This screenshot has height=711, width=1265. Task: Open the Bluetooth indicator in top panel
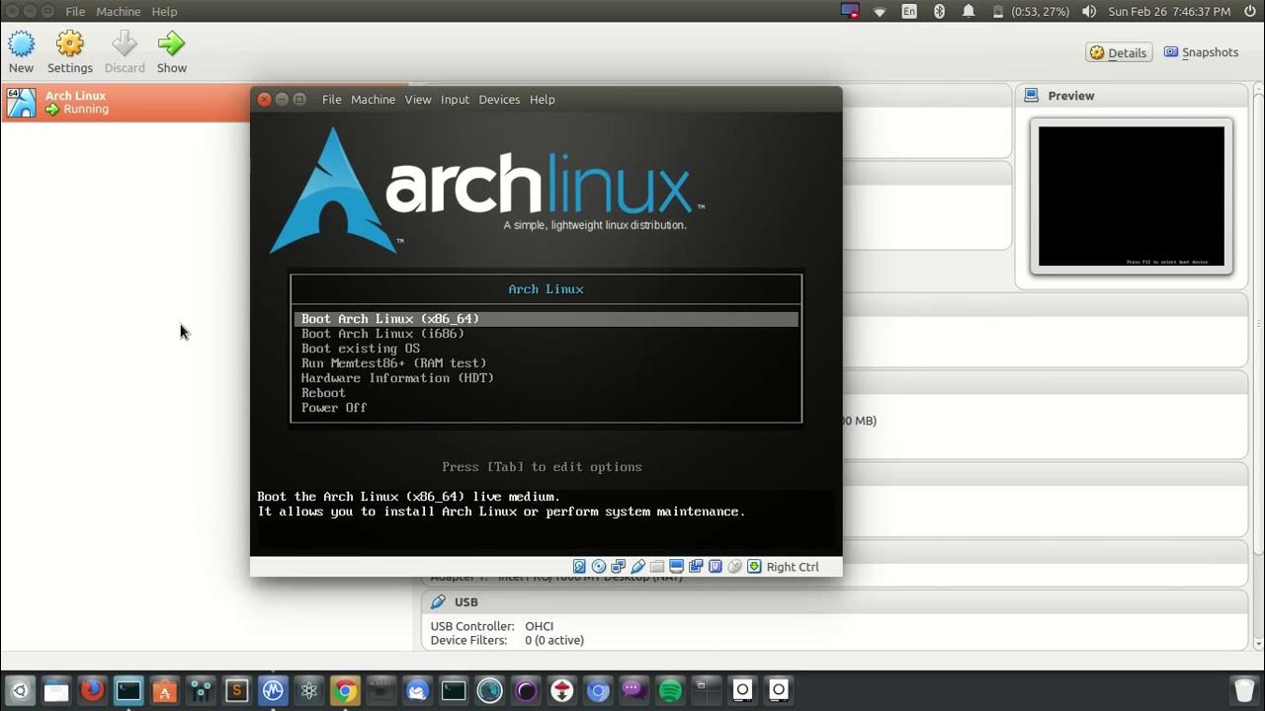[940, 12]
